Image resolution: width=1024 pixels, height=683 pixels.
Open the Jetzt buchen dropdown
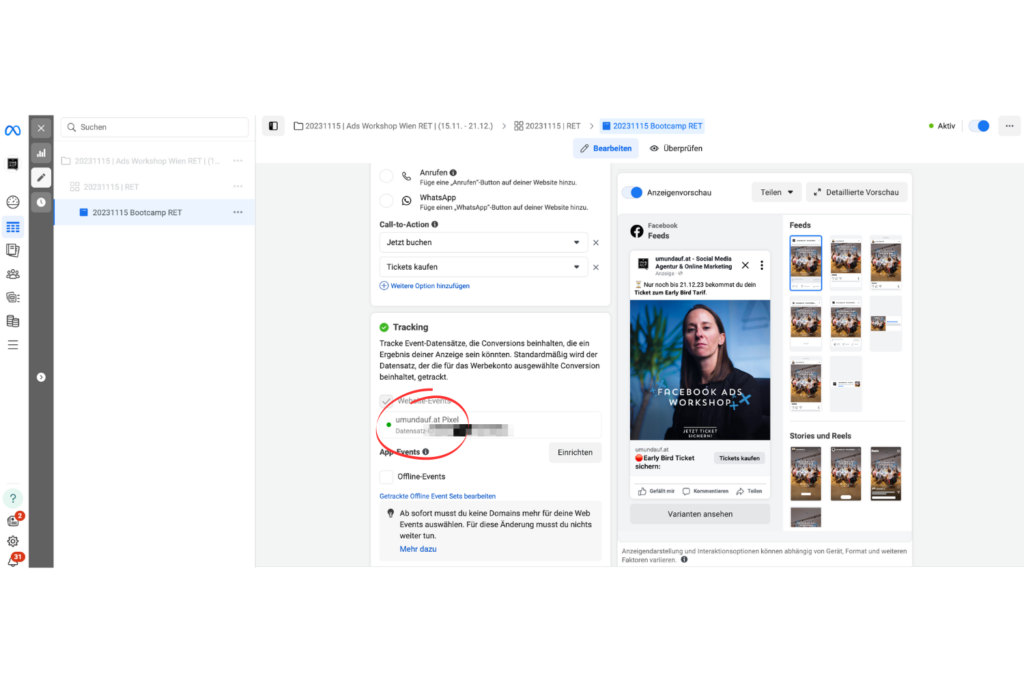483,242
